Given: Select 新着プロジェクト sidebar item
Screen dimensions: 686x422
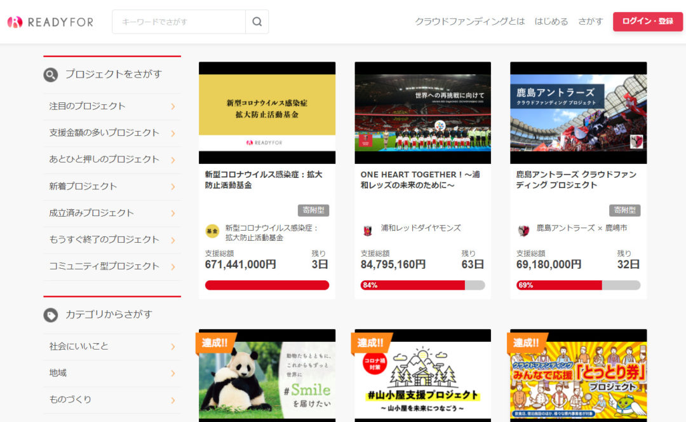Looking at the screenshot, I should click(x=112, y=186).
